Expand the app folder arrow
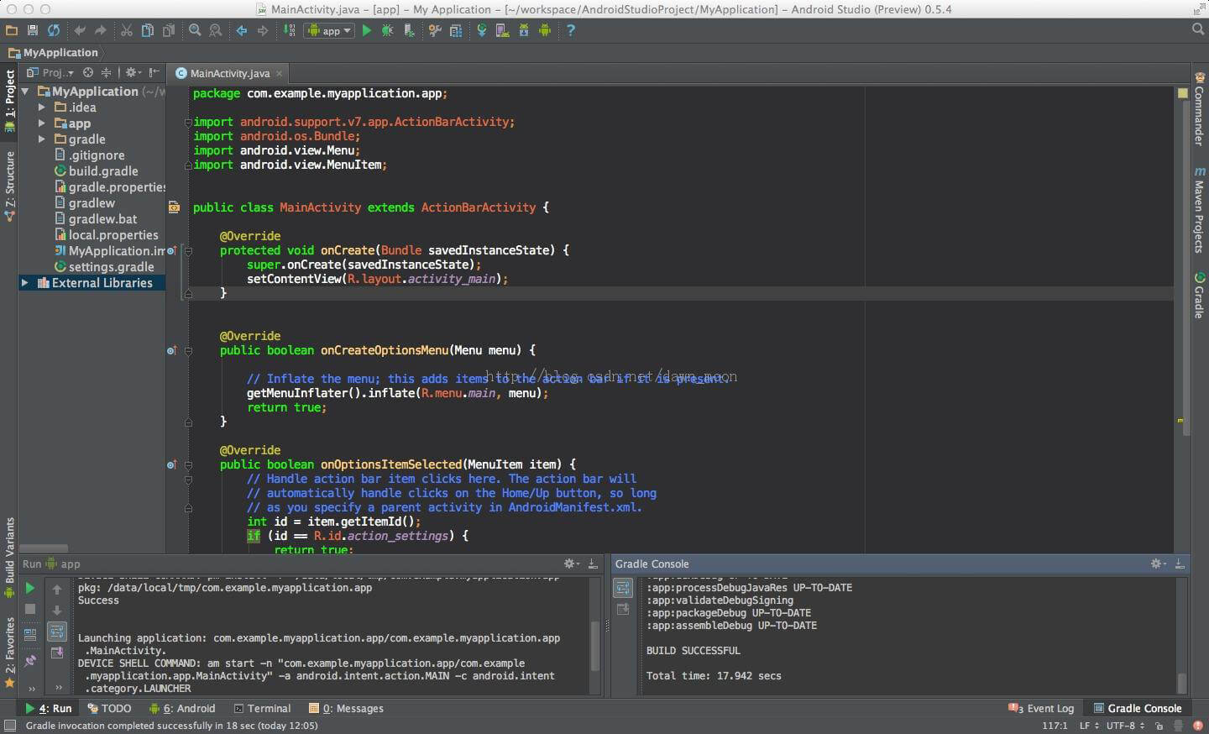 click(x=41, y=123)
